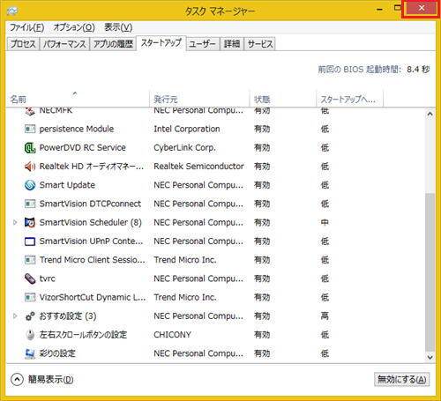Sort by the 発行元 column header
This screenshot has width=441, height=401.
pyautogui.click(x=199, y=99)
